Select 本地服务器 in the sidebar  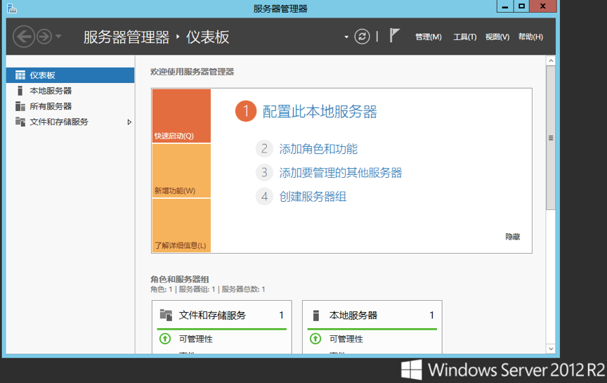[70, 91]
